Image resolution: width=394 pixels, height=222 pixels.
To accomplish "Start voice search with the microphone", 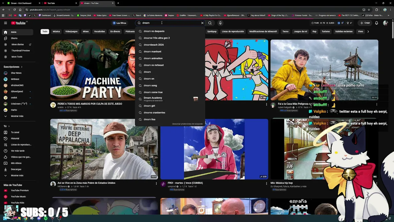I will [220, 23].
